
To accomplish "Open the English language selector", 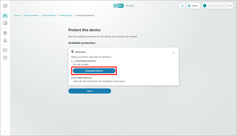I will [x=193, y=6].
